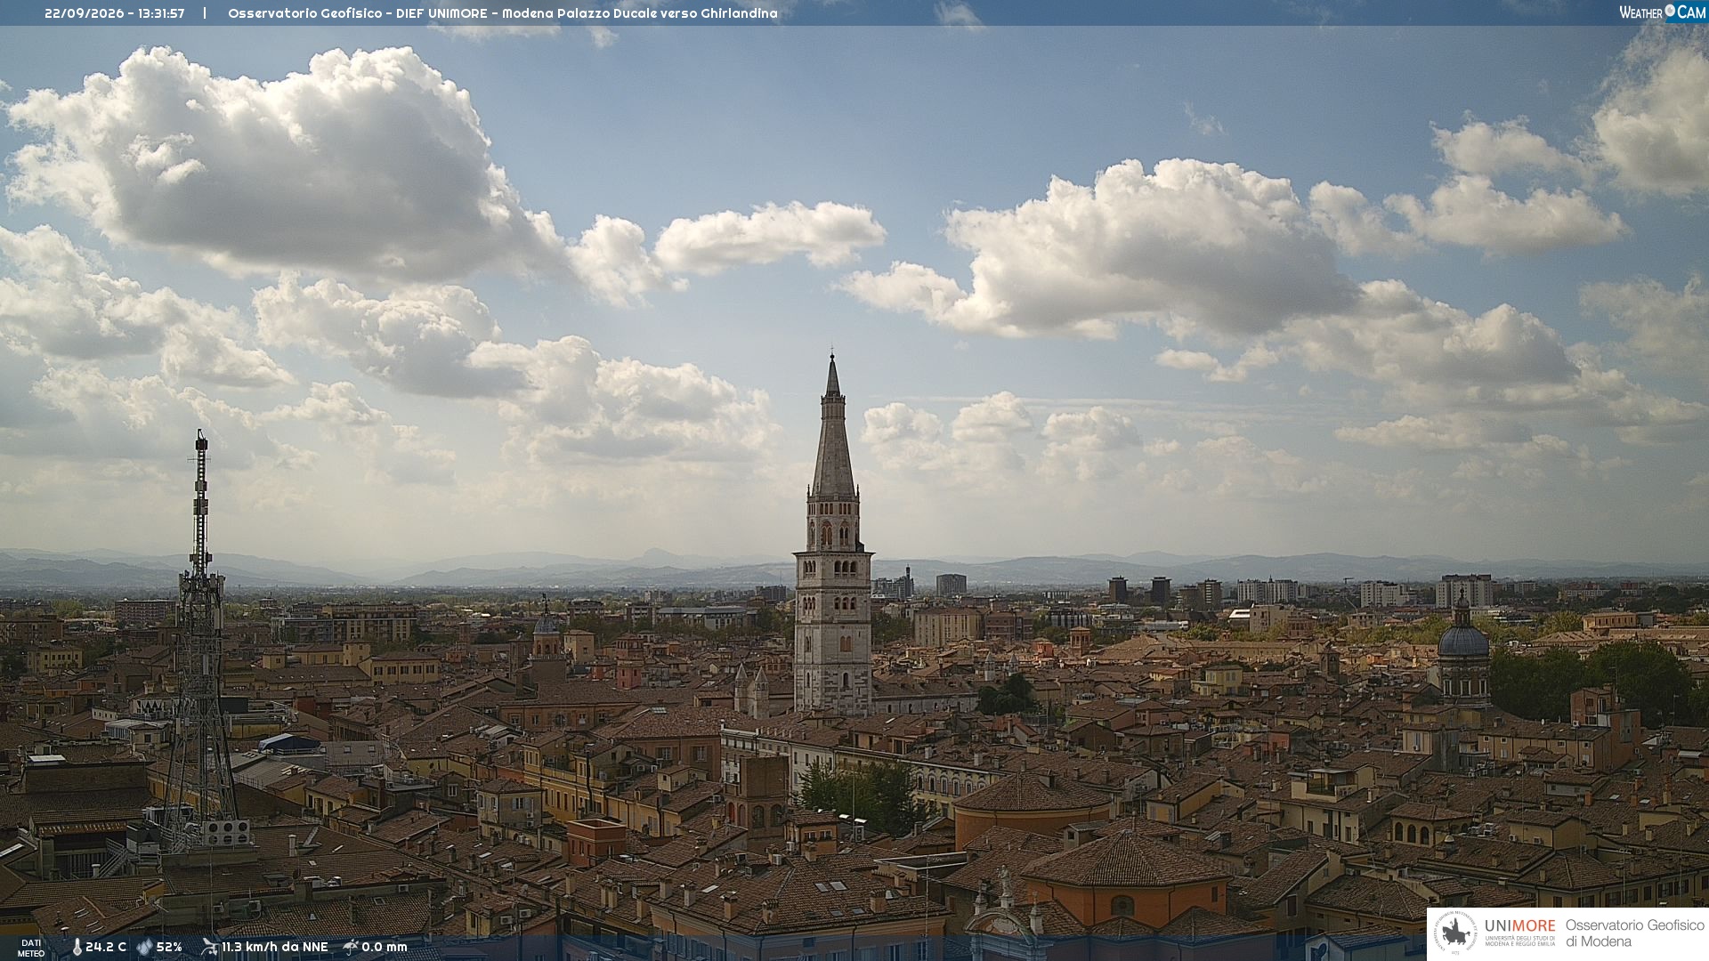
Task: Click the 11.3 km/h da NNE wind reading
Action: point(275,948)
